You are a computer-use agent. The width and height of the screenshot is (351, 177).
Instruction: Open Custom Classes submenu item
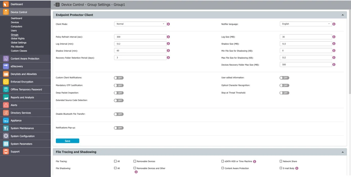(x=19, y=51)
